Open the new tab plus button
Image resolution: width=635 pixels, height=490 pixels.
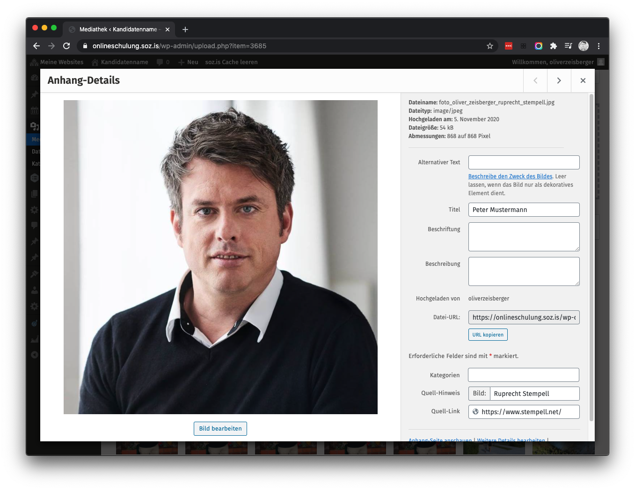pyautogui.click(x=185, y=29)
